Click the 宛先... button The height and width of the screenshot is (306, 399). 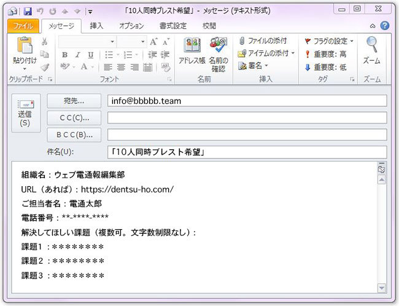click(74, 101)
